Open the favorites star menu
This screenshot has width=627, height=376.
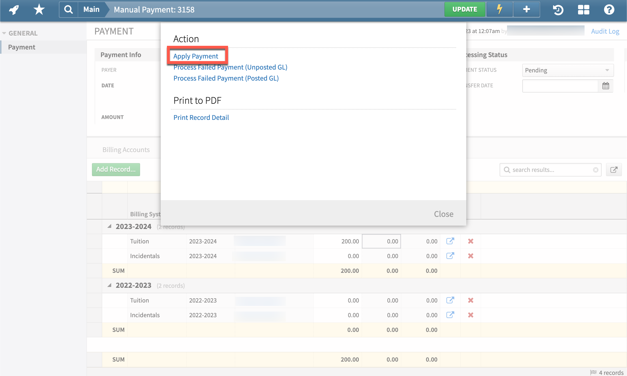point(38,9)
